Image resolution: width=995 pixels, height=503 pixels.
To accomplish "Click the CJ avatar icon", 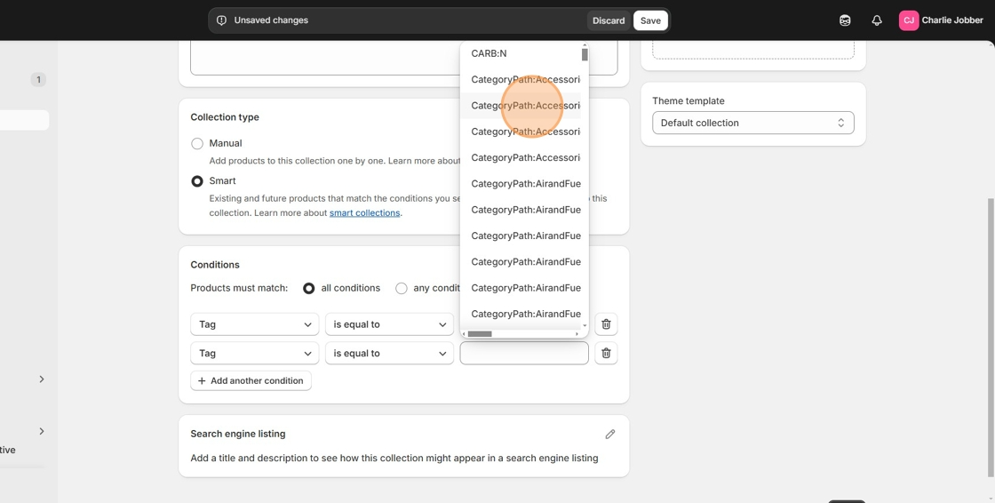I will tap(909, 20).
